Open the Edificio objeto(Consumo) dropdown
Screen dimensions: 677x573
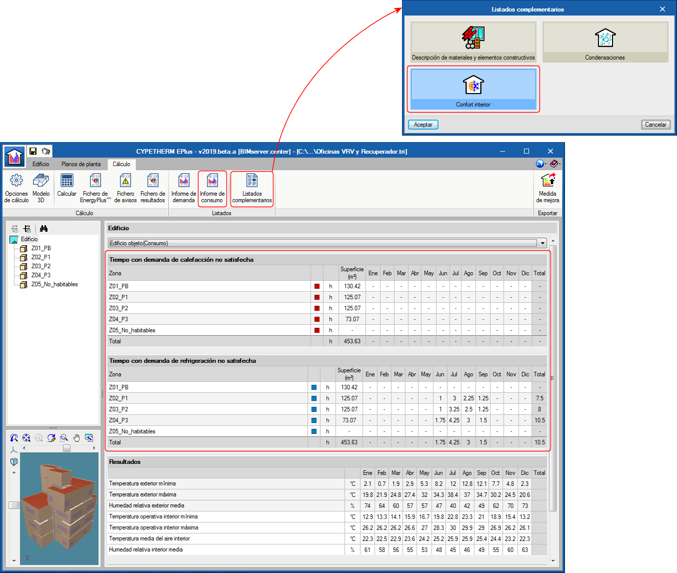[x=327, y=243]
